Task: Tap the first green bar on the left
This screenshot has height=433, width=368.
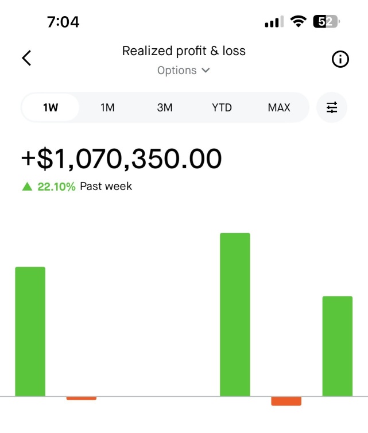Action: [x=30, y=331]
